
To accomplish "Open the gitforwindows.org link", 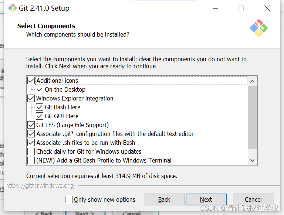I will [x=41, y=186].
